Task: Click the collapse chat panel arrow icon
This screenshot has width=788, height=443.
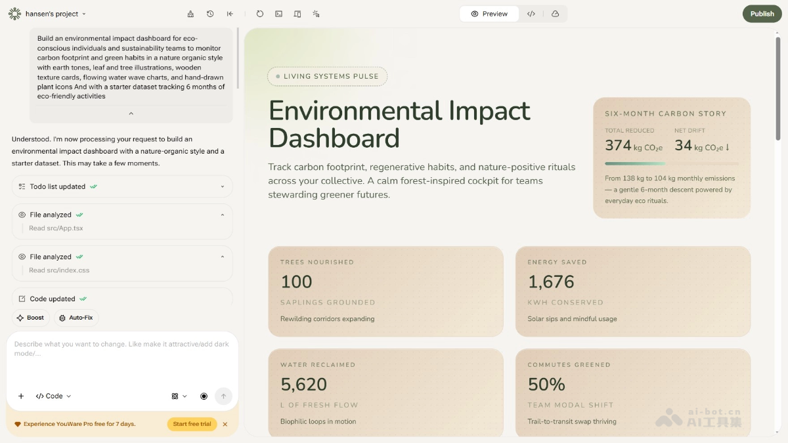Action: click(x=230, y=14)
